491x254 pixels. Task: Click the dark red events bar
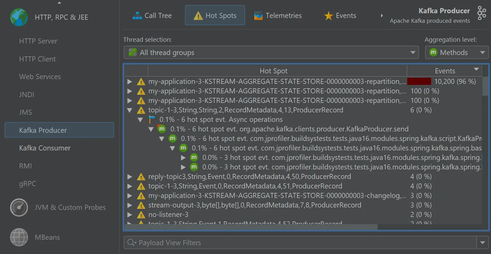tap(419, 81)
